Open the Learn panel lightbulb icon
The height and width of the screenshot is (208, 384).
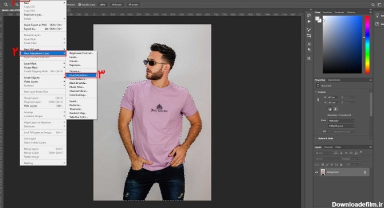click(377, 15)
